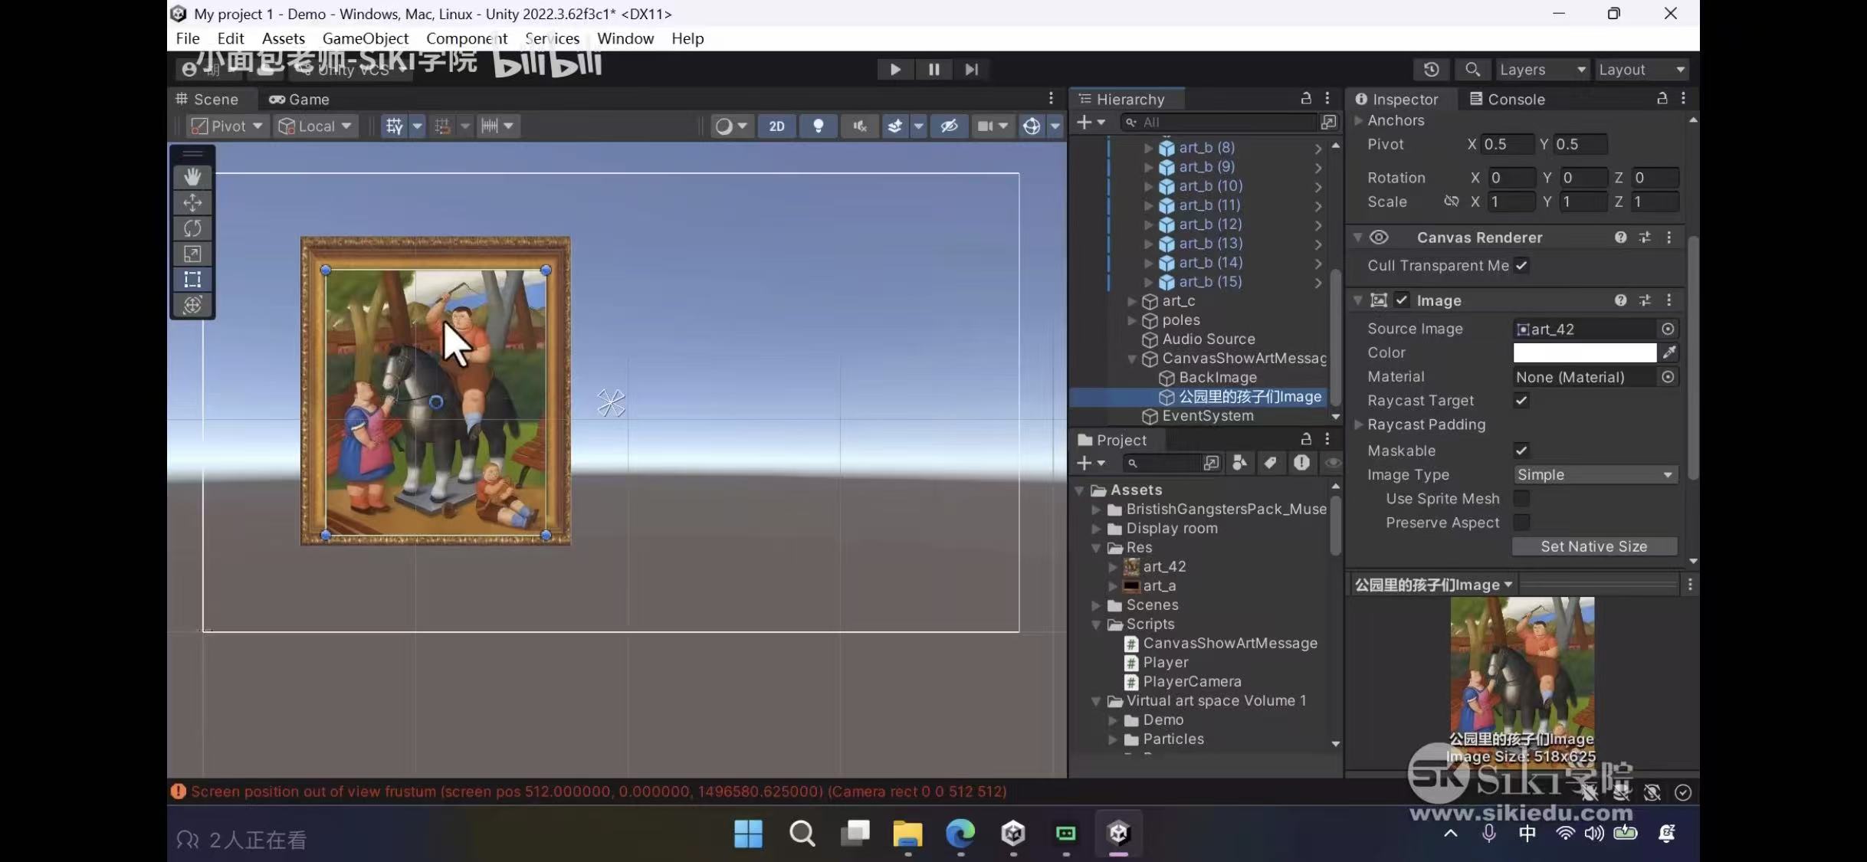Expand Raycast Padding section
The height and width of the screenshot is (862, 1867).
(1358, 424)
